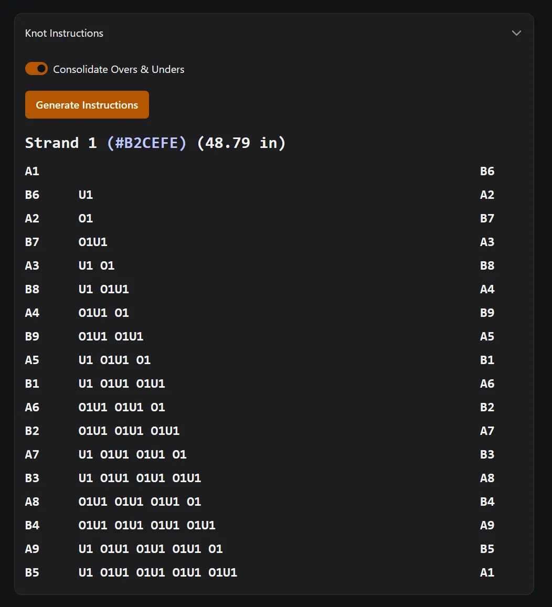The image size is (552, 607).
Task: Click the starting pin A1 in the first row
Action: (32, 171)
